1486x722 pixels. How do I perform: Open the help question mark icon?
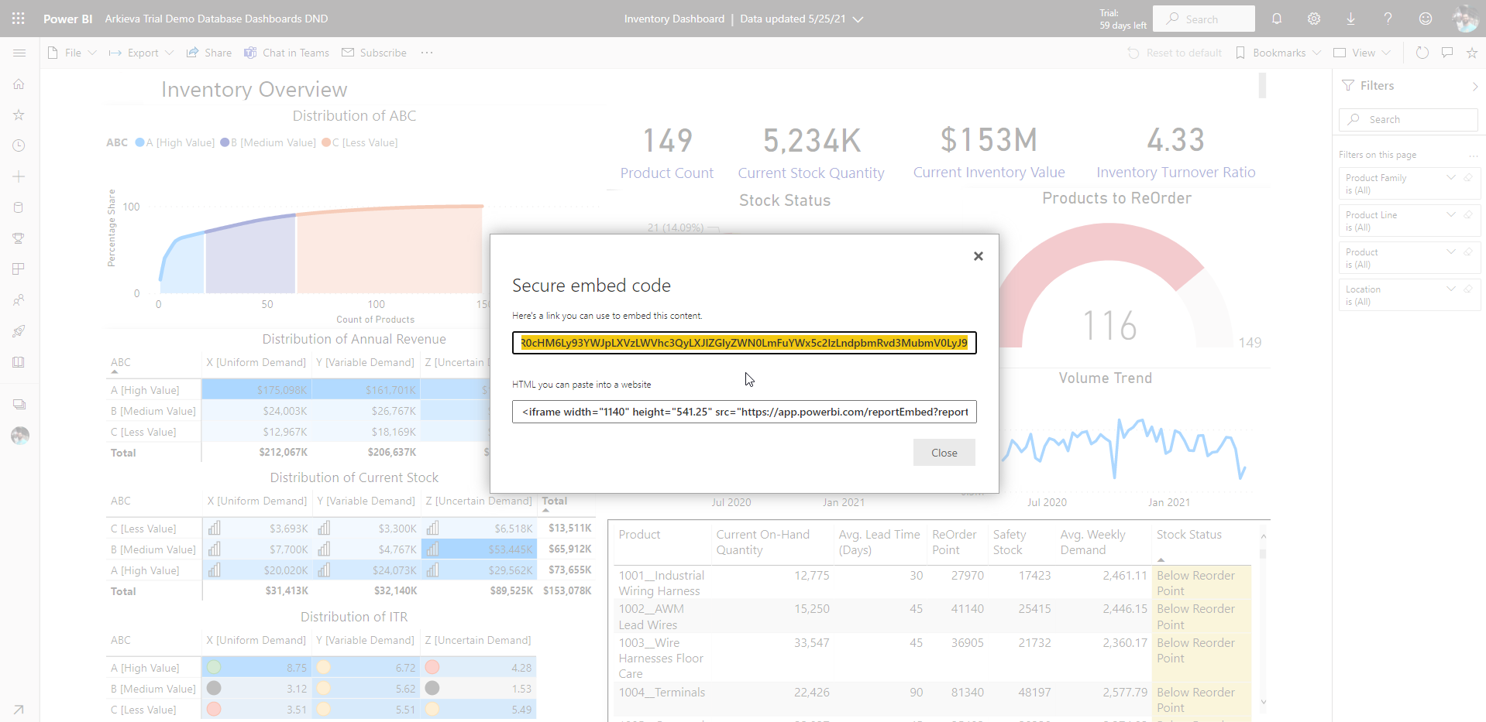[x=1388, y=19]
